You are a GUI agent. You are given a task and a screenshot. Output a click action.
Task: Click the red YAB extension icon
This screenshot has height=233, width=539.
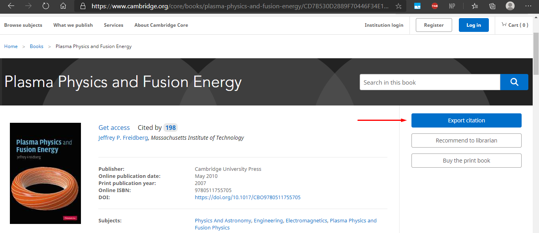(435, 6)
